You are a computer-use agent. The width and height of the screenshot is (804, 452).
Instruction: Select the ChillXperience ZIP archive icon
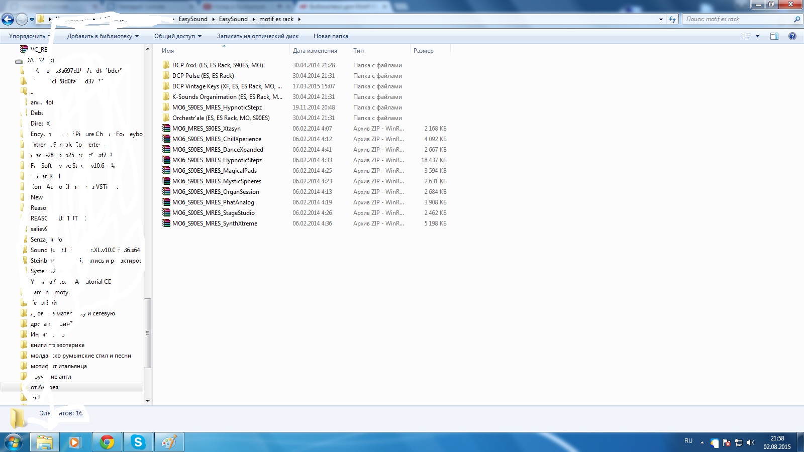[x=166, y=139]
